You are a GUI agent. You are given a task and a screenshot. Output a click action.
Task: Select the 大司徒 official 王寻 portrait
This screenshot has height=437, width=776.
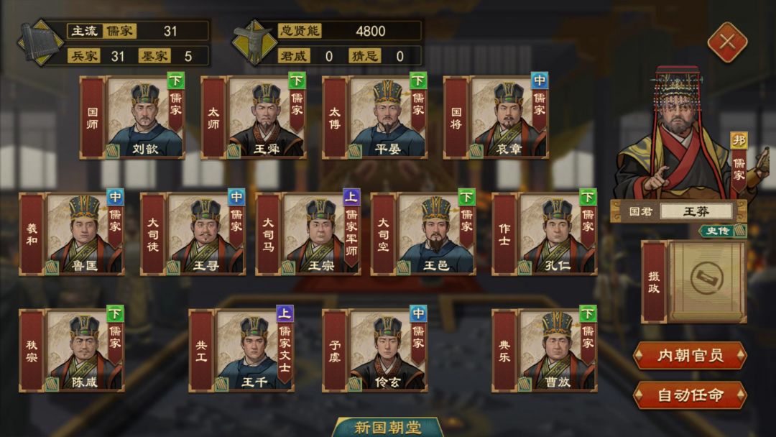click(206, 234)
